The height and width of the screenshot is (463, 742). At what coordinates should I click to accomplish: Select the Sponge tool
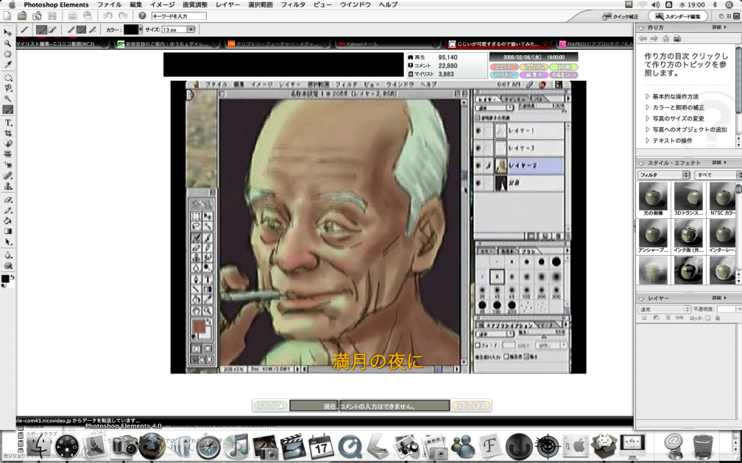click(x=7, y=265)
